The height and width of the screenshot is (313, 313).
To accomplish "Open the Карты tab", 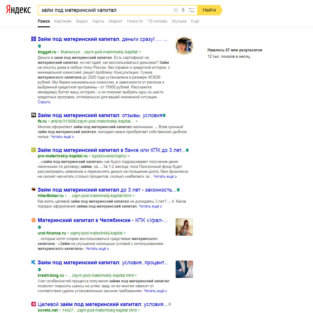I will pyautogui.click(x=98, y=21).
